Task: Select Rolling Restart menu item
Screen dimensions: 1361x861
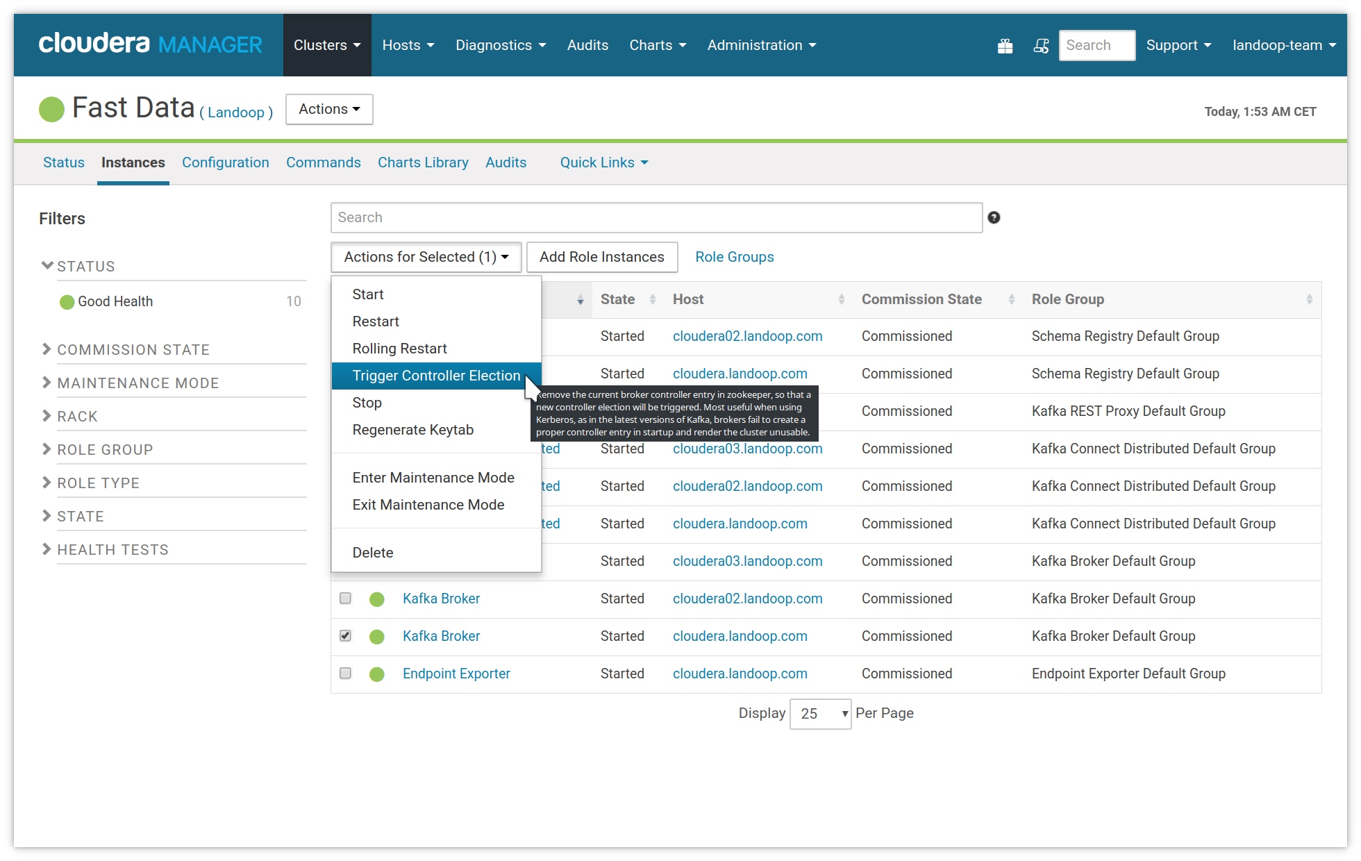Action: tap(436, 349)
